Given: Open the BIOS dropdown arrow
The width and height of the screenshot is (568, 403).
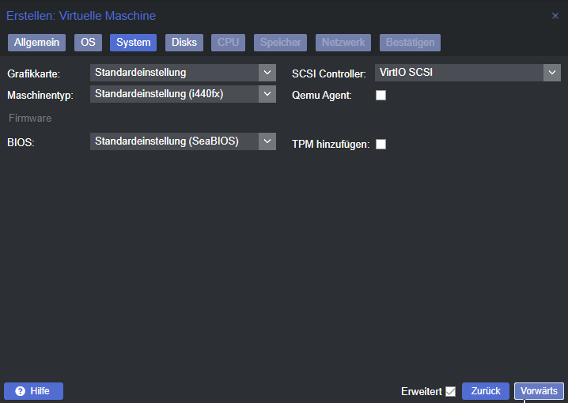Looking at the screenshot, I should tap(267, 141).
